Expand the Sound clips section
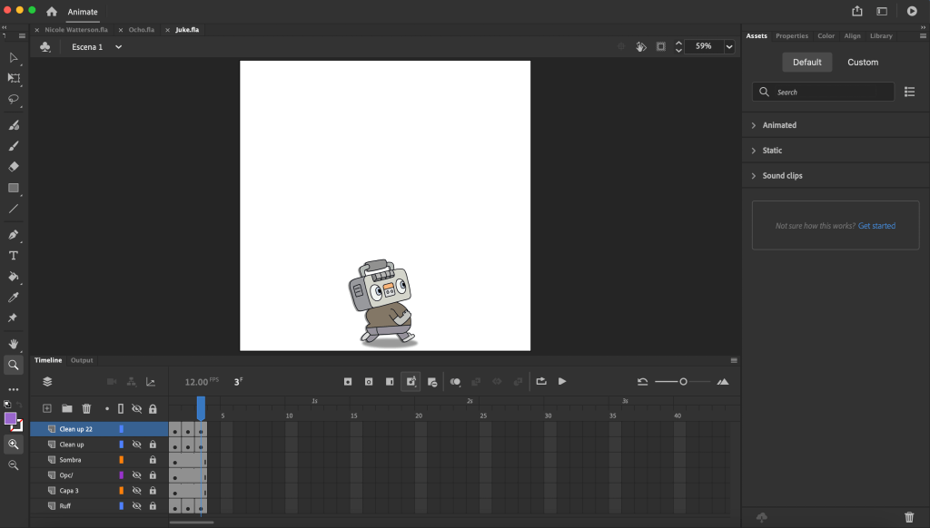Image resolution: width=930 pixels, height=528 pixels. point(782,176)
